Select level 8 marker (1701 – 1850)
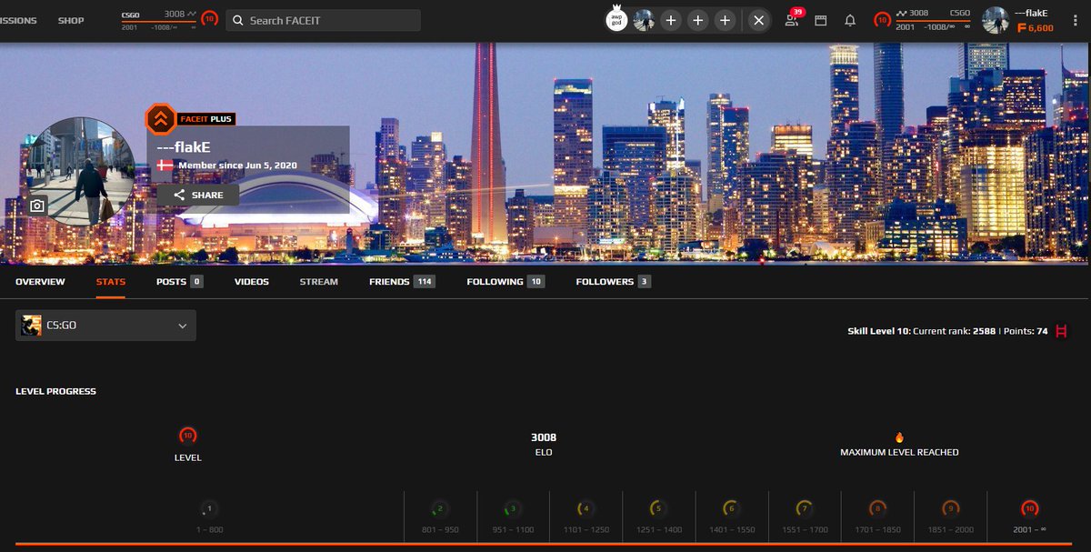The width and height of the screenshot is (1091, 552). tap(877, 509)
